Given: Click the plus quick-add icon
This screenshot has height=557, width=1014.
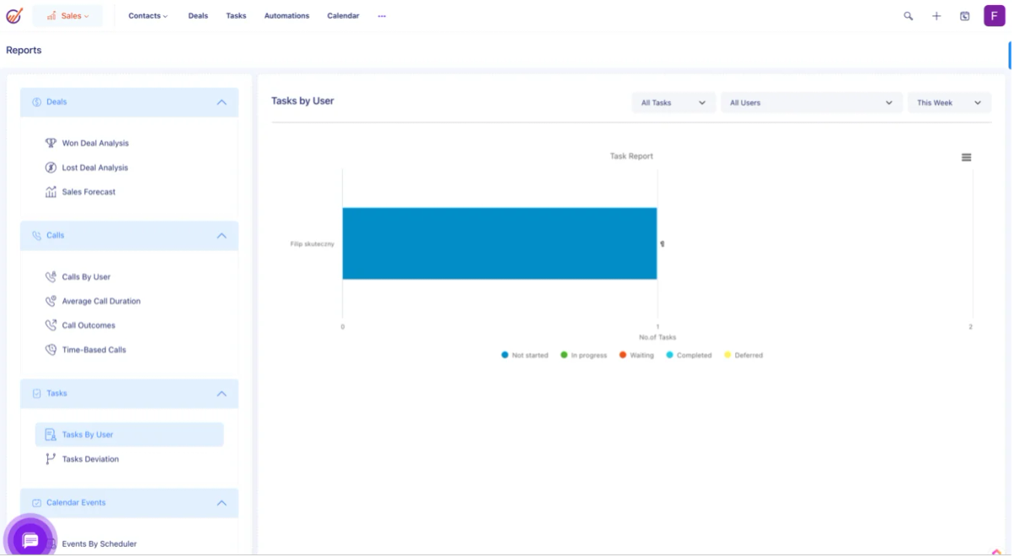Looking at the screenshot, I should tap(936, 16).
